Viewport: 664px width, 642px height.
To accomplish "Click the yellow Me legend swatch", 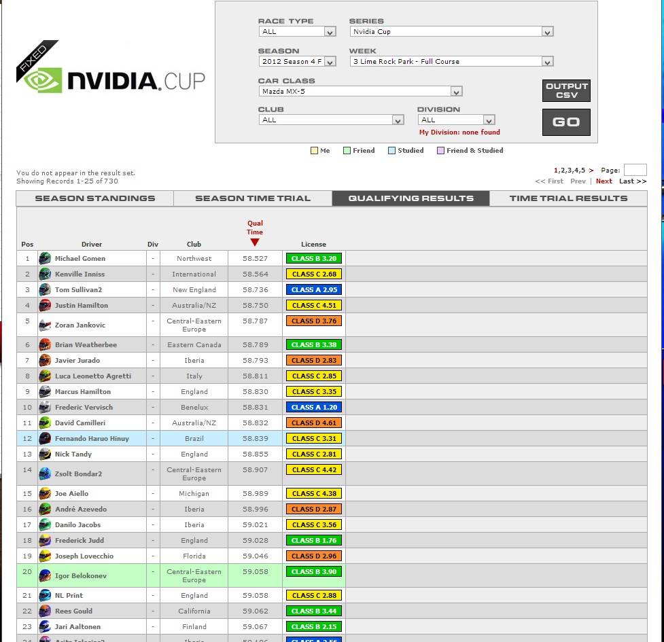I will point(314,151).
